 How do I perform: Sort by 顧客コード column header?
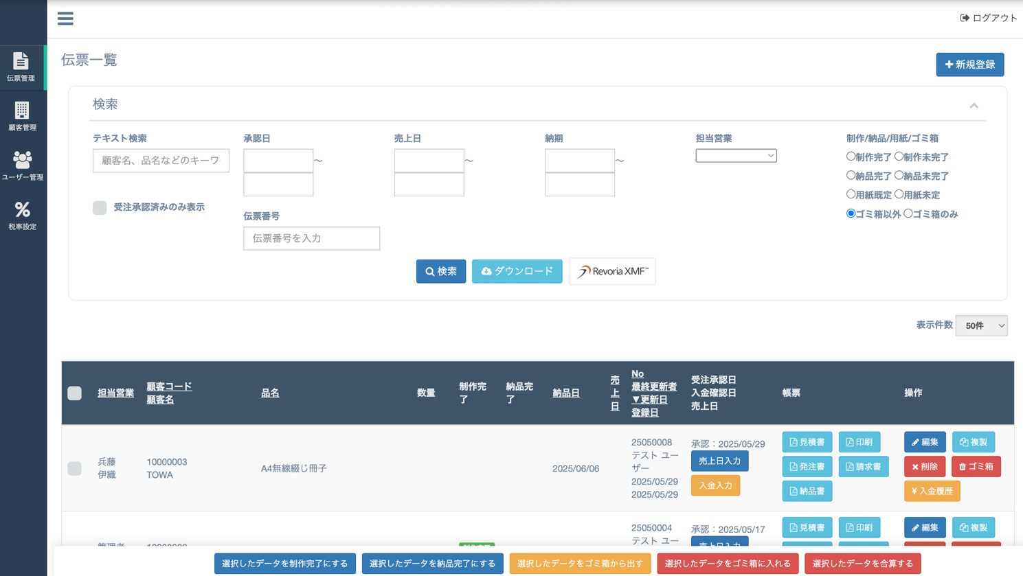169,387
